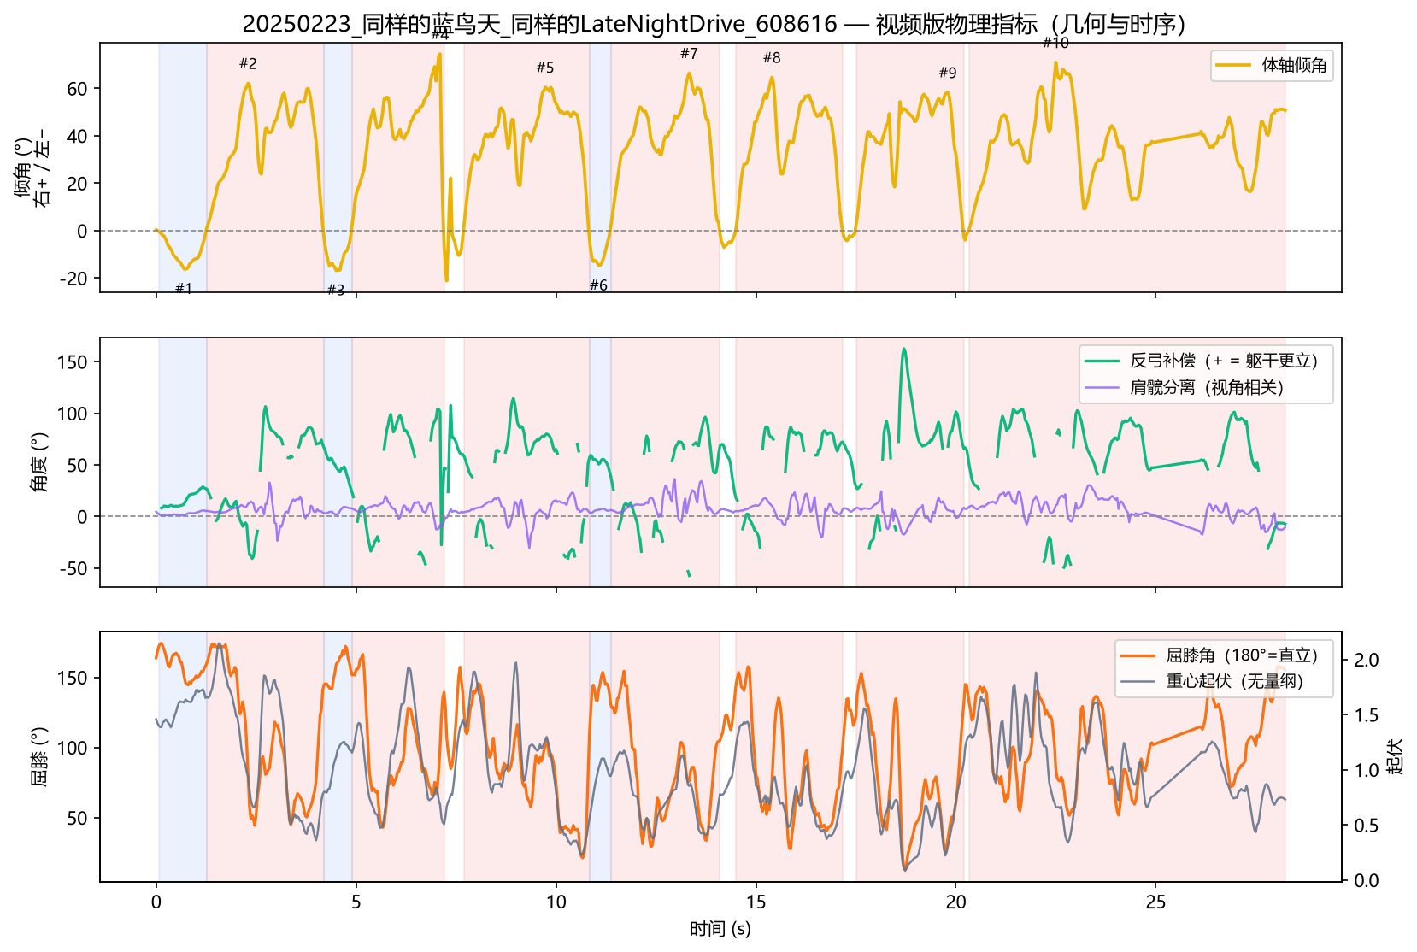1417x952 pixels.
Task: Select turn marker #2
Action: pos(248,63)
